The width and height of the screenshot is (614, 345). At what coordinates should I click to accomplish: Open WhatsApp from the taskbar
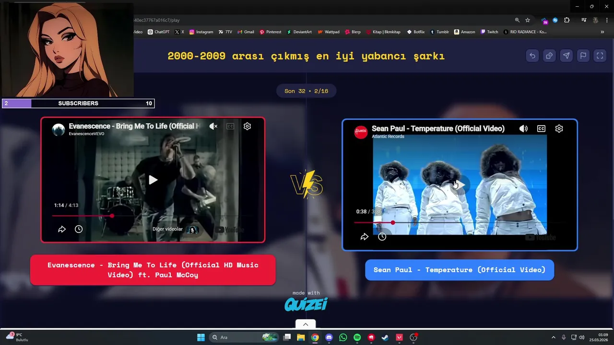(x=343, y=337)
